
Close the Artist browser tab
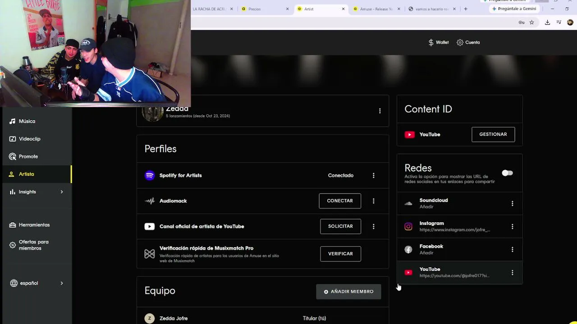343,9
